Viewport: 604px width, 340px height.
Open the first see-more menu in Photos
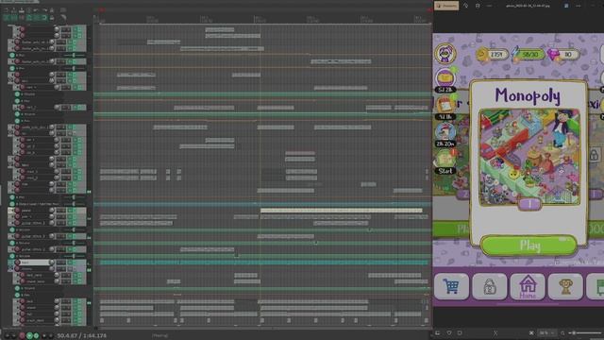tap(489, 6)
